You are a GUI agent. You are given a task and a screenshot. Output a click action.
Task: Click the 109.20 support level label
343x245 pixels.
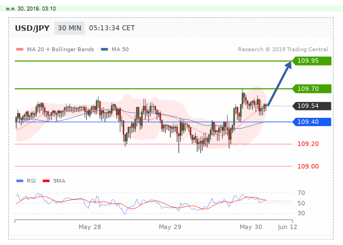coord(308,144)
